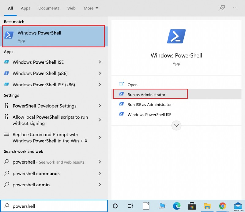Open Task View from the taskbar
Screen dimensions: 245x212
pos(130,206)
